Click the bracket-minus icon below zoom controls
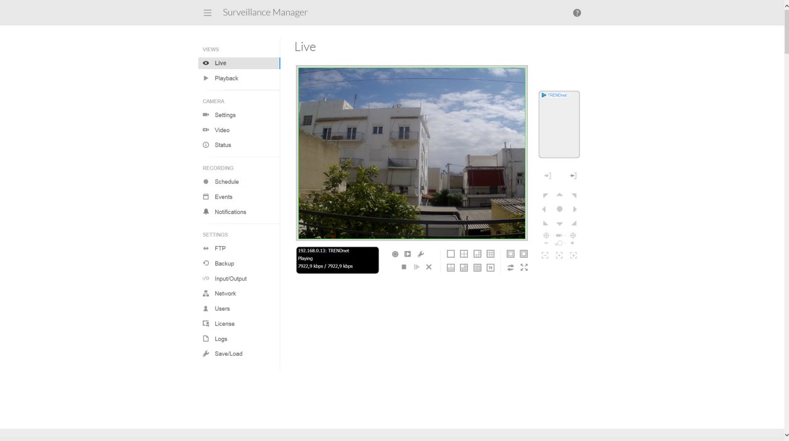Screen dimensions: 789x441 [545, 255]
